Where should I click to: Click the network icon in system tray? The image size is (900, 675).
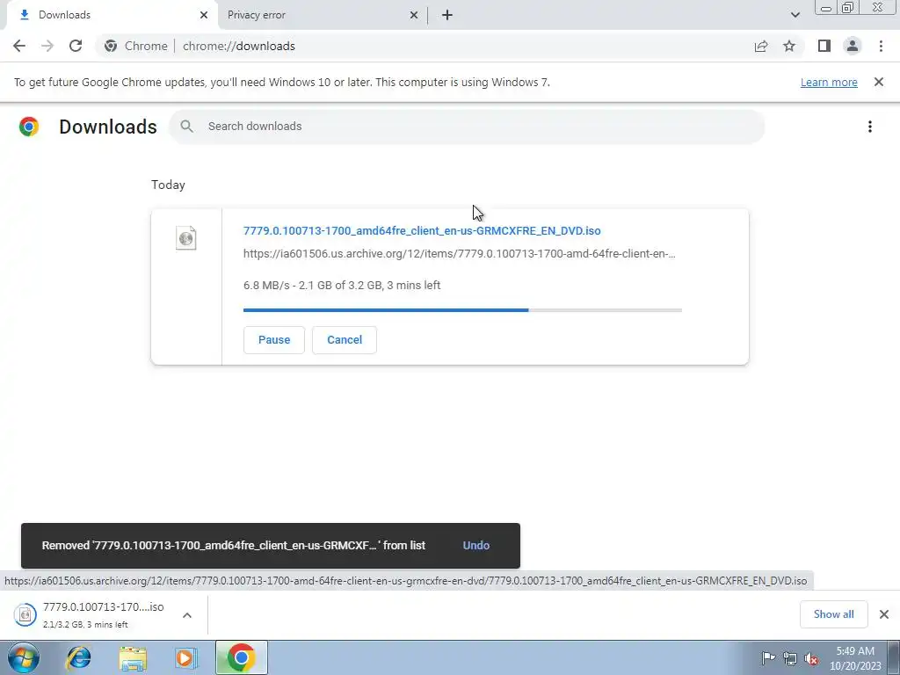(790, 658)
